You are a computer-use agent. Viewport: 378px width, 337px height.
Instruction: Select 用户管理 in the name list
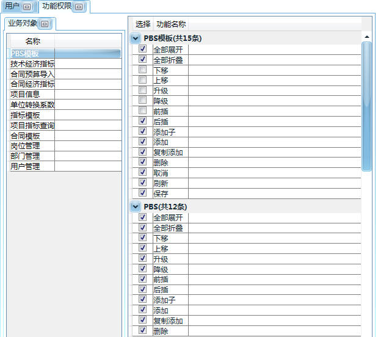click(65, 167)
